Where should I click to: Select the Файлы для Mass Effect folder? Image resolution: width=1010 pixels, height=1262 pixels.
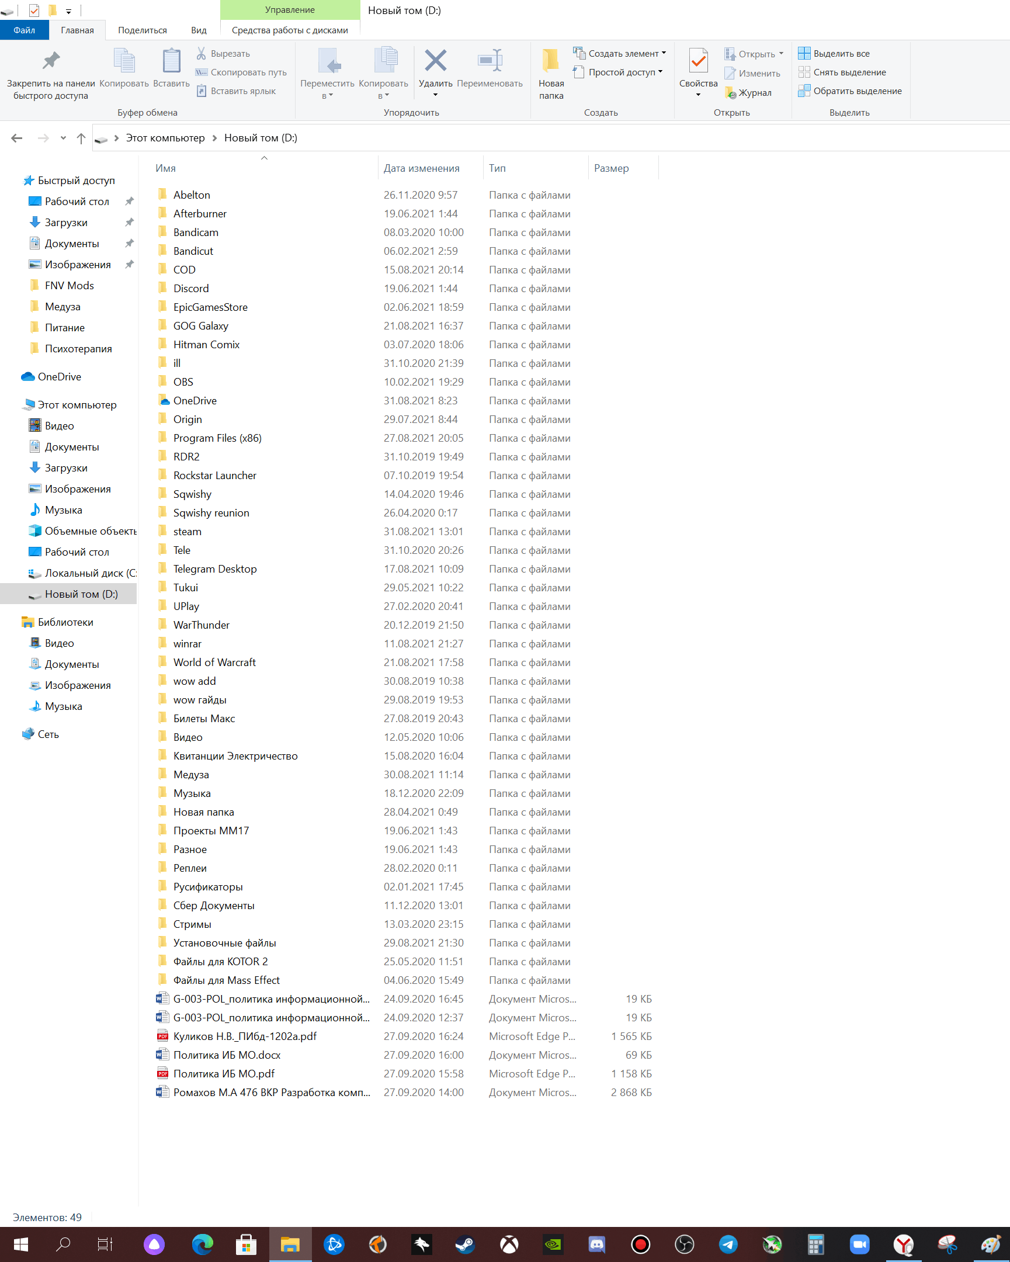226,980
